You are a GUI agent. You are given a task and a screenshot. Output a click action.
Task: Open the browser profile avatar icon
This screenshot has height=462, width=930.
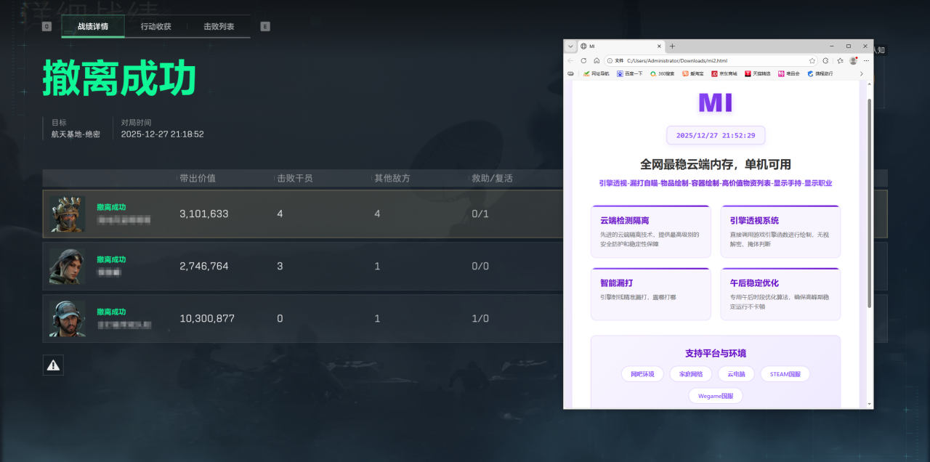coord(852,60)
